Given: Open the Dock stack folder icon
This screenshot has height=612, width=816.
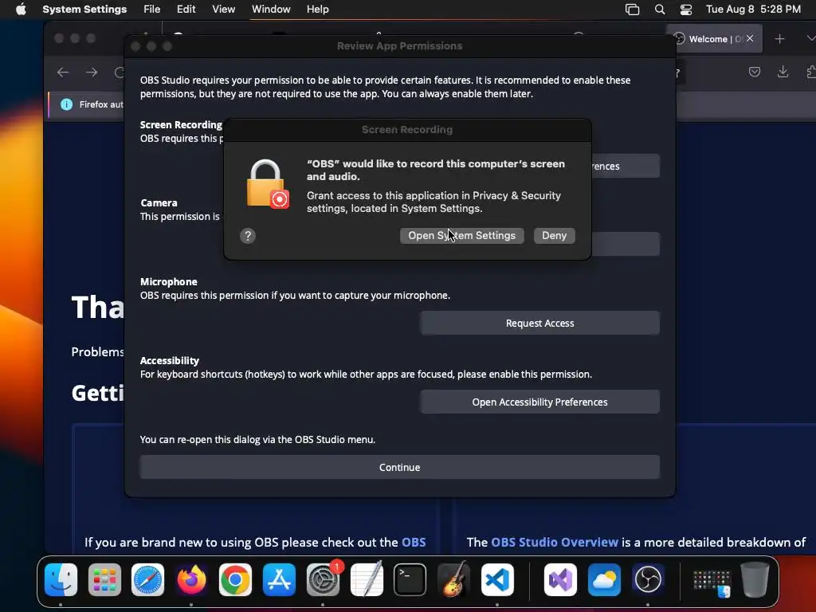Looking at the screenshot, I should [712, 582].
